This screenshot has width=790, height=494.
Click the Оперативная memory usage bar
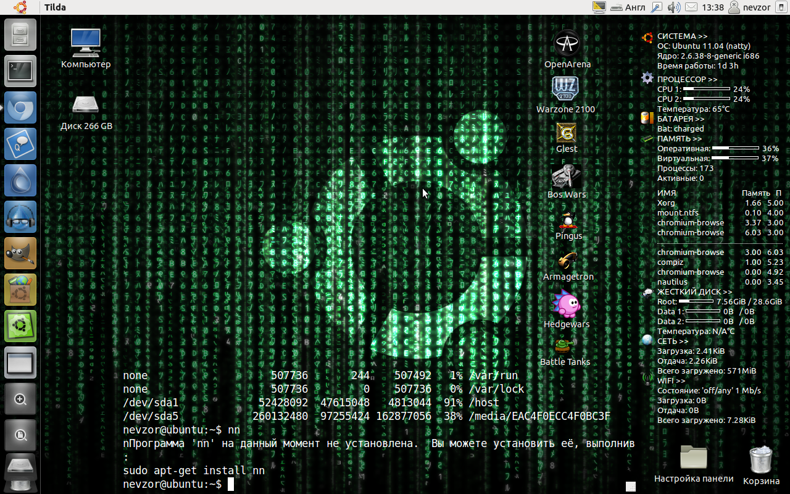(x=736, y=148)
